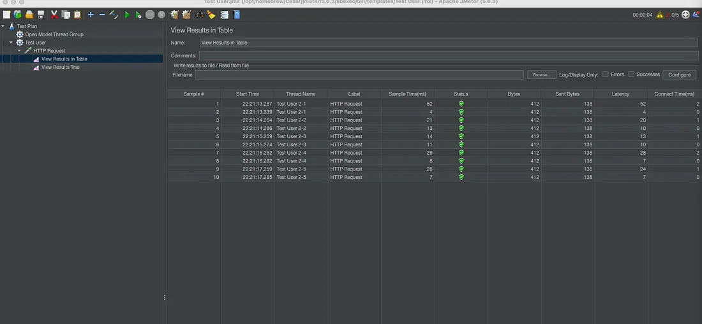Open log viewer via yellow warning triangle

pyautogui.click(x=660, y=15)
